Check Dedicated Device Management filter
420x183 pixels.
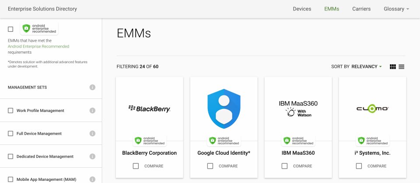(10, 156)
